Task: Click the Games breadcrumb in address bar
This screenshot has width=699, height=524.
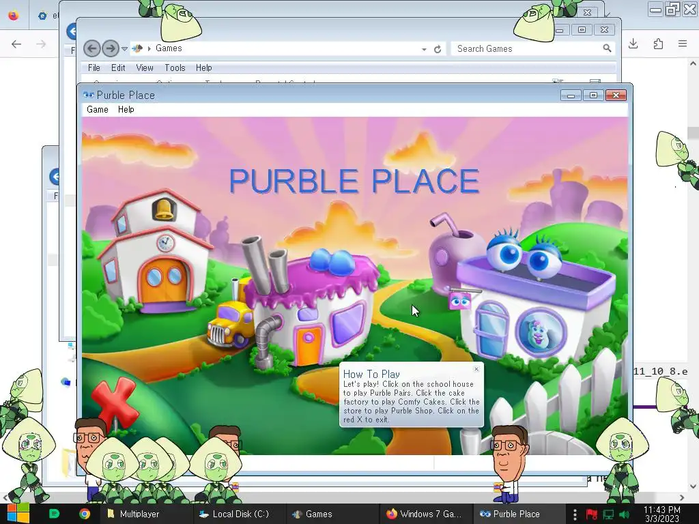Action: click(169, 48)
